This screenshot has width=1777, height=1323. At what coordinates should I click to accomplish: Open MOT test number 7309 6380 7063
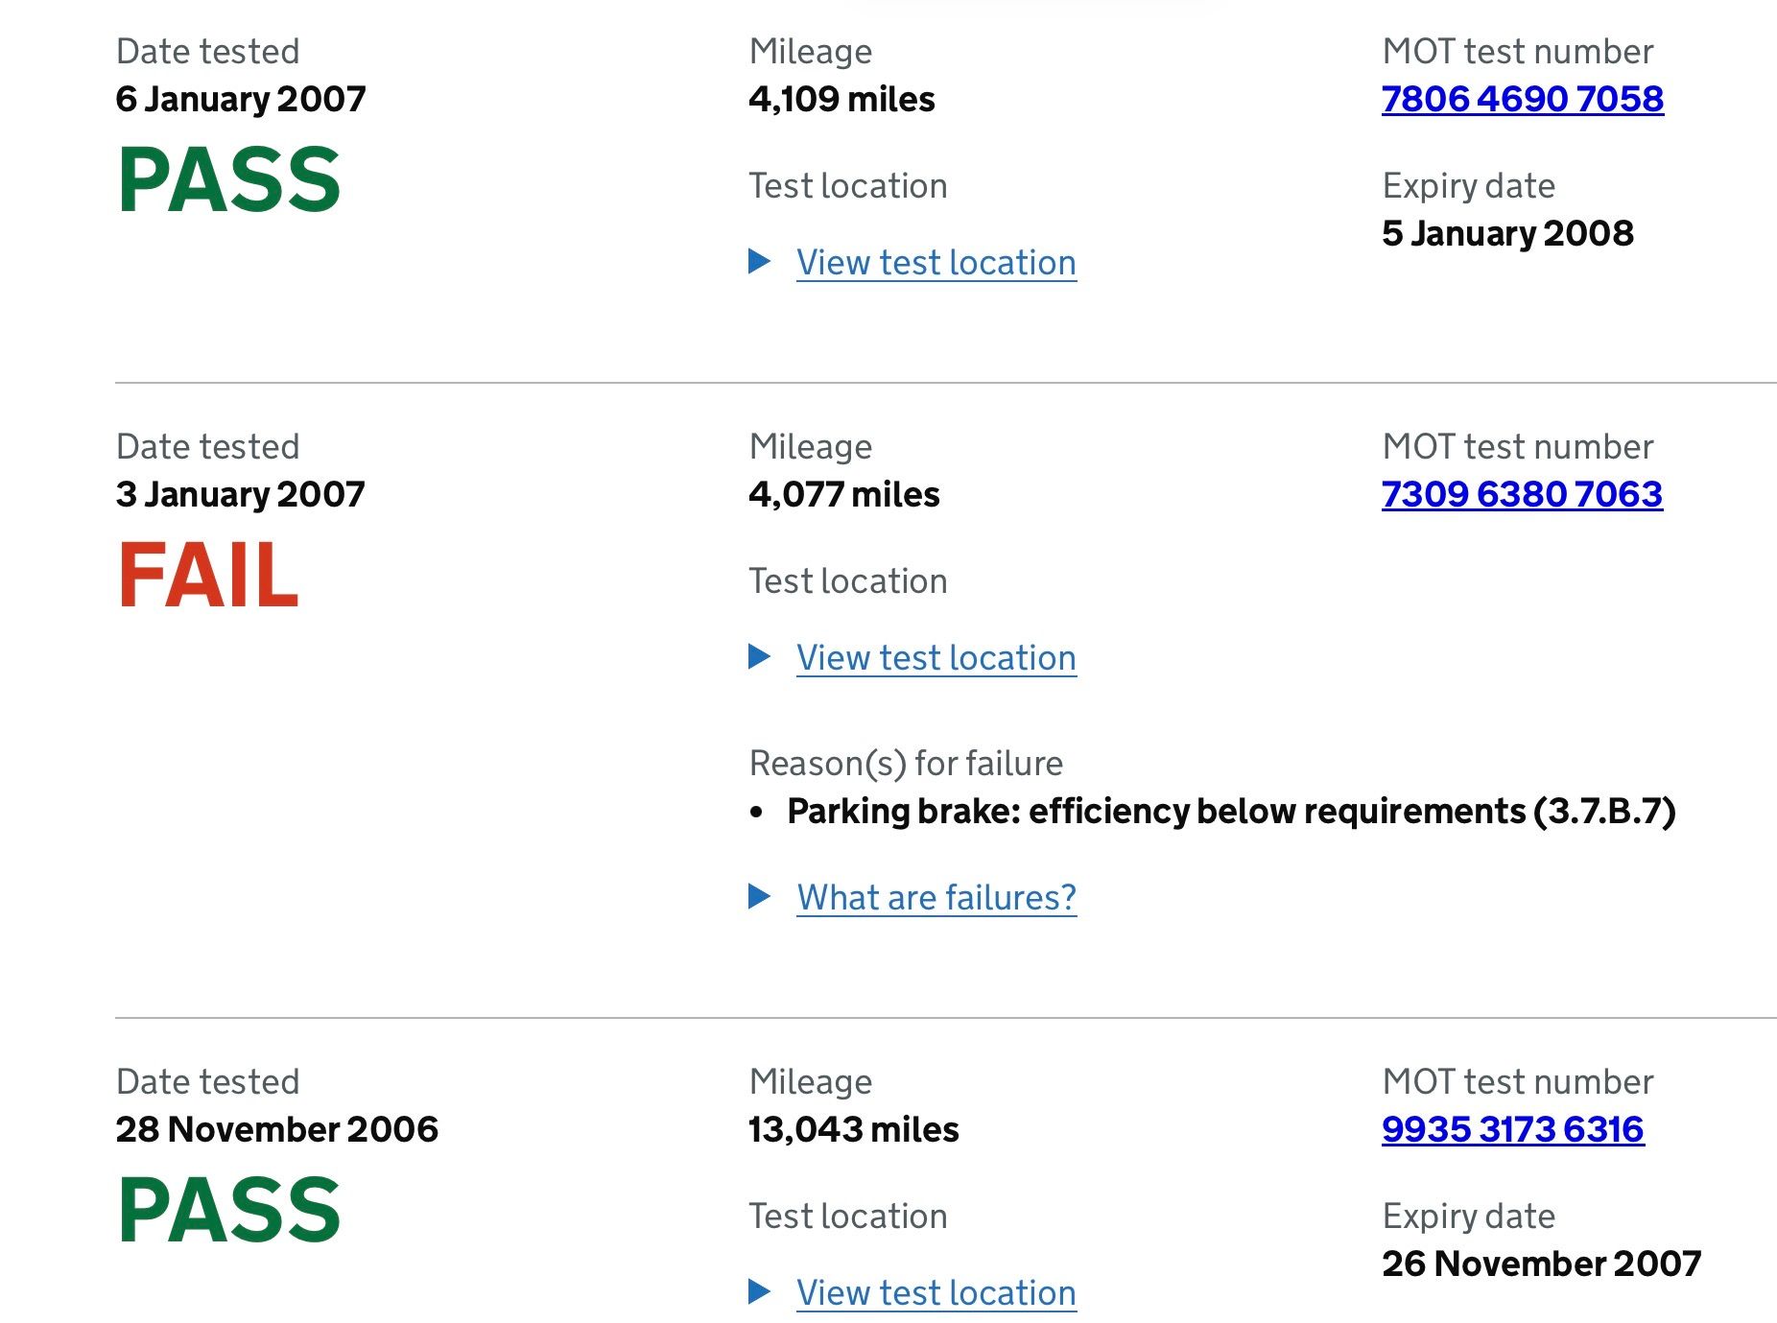tap(1522, 494)
